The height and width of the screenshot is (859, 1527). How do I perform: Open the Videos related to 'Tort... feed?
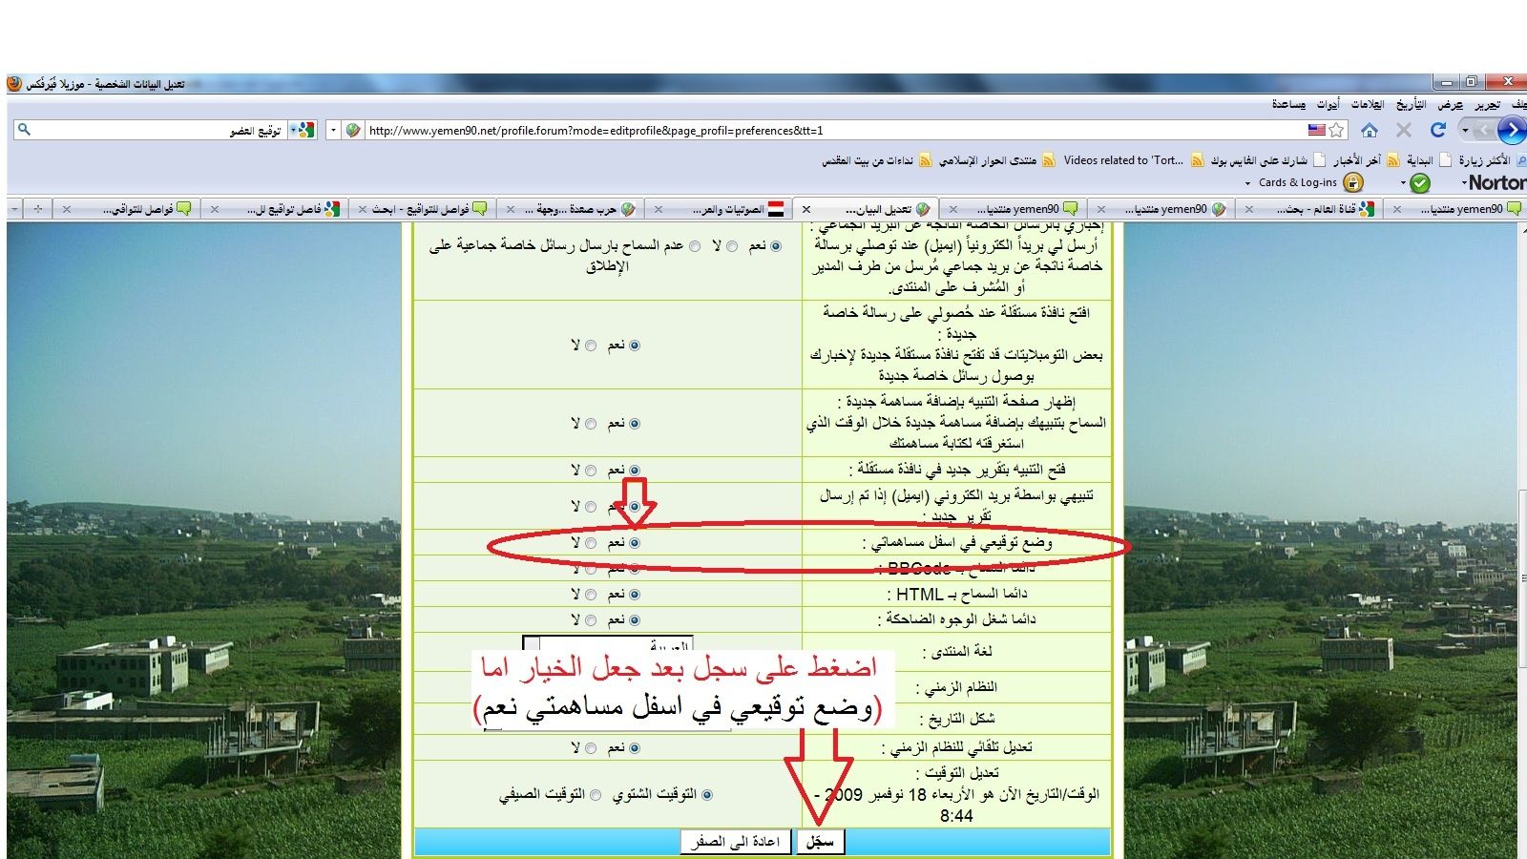(x=1133, y=160)
